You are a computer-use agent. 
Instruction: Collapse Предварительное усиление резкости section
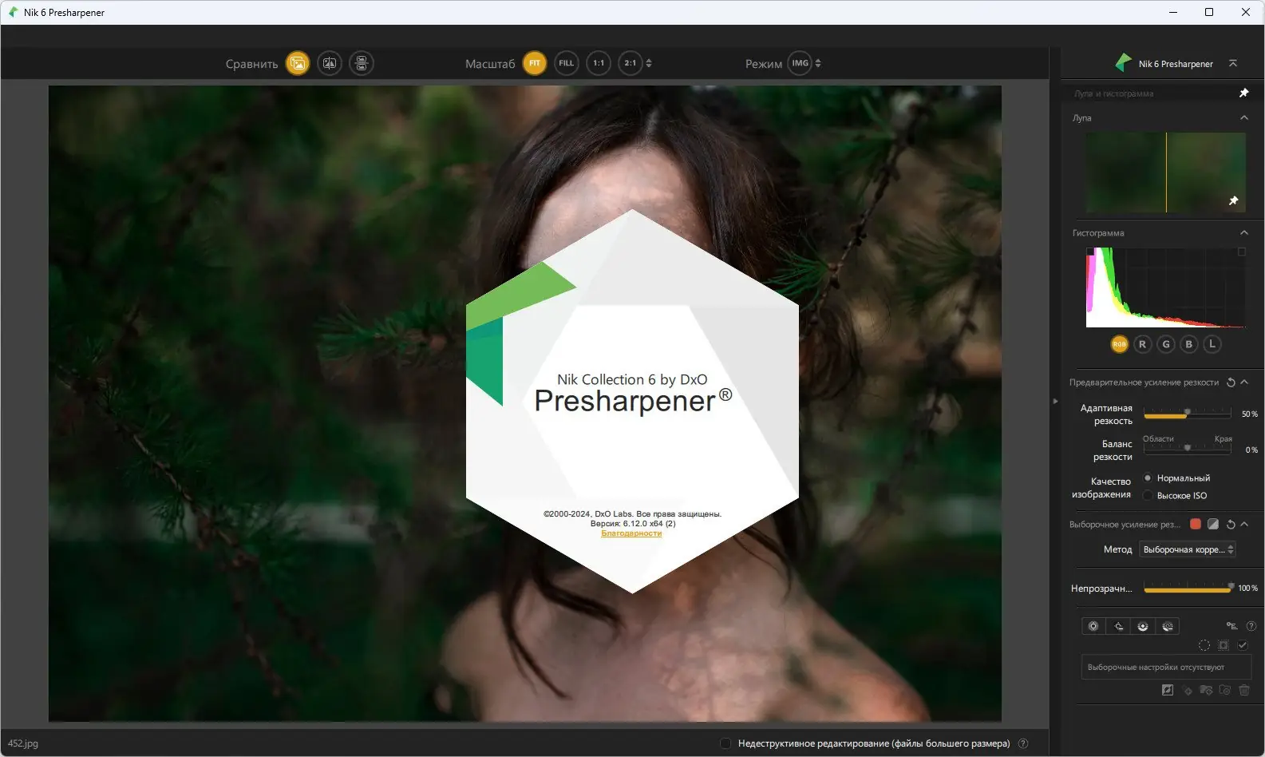click(x=1244, y=382)
